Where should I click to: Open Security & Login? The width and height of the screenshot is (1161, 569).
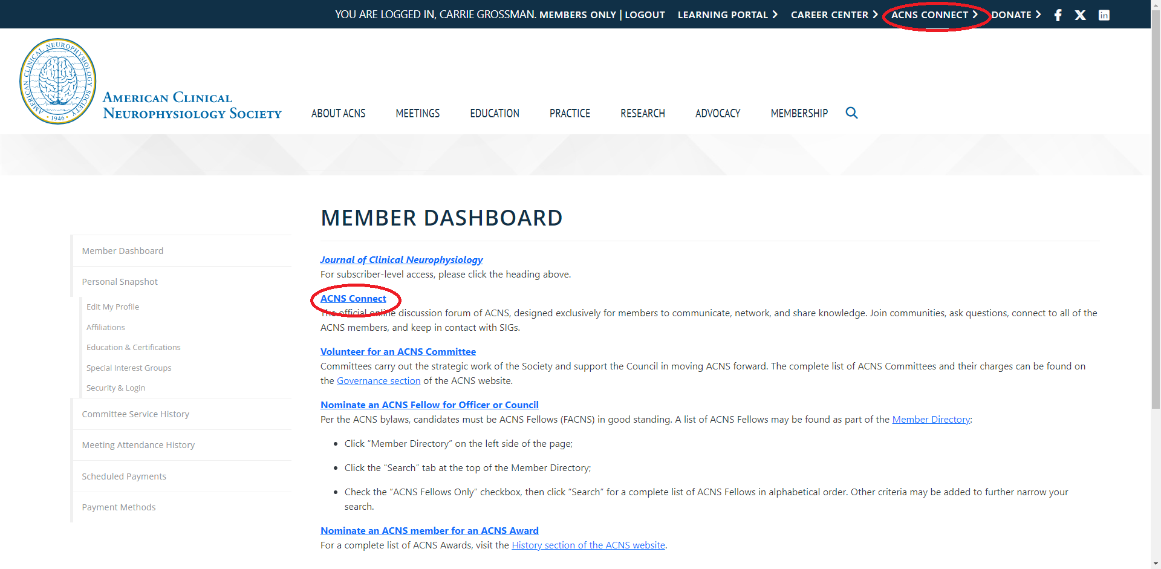click(x=115, y=388)
